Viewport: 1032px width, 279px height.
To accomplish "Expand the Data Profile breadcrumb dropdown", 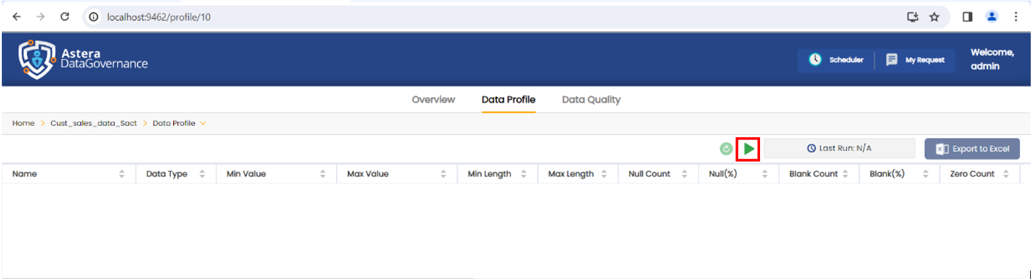I will 203,124.
